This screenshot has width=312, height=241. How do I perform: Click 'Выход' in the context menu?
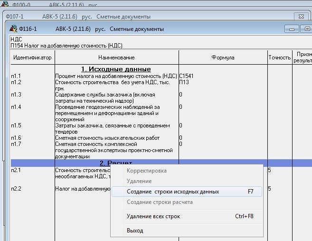pyautogui.click(x=135, y=231)
